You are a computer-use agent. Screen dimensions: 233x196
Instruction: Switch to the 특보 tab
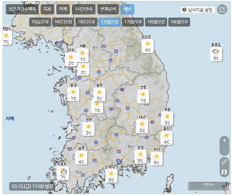point(47,9)
